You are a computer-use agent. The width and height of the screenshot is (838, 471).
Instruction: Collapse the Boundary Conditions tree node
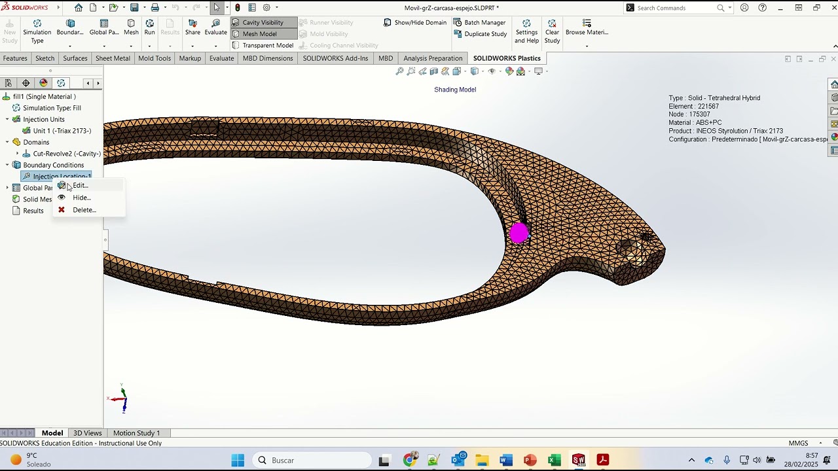[x=7, y=165]
